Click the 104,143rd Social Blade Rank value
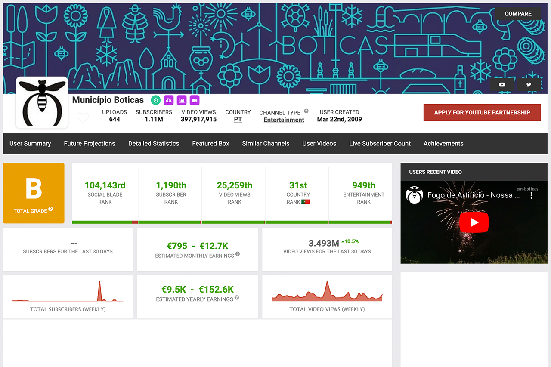This screenshot has height=367, width=551. pyautogui.click(x=105, y=185)
